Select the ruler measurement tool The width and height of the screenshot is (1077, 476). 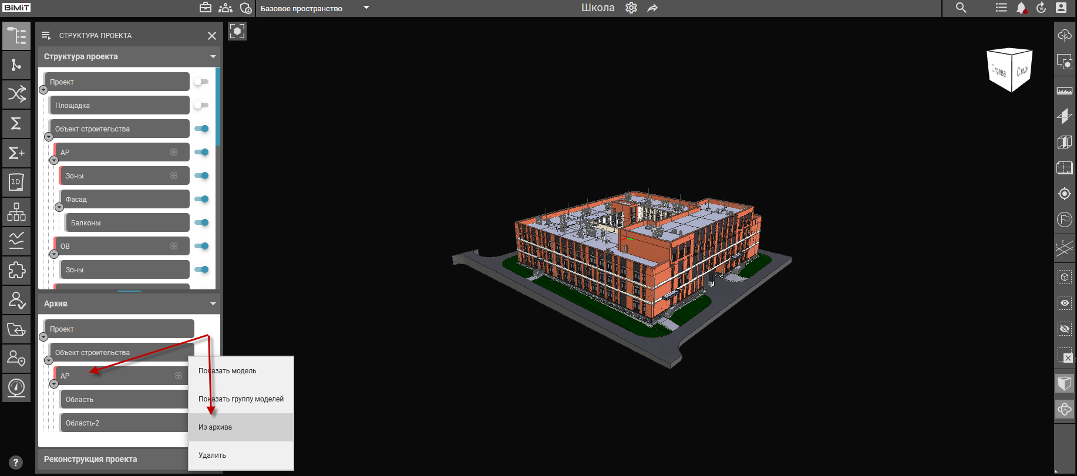click(1064, 91)
